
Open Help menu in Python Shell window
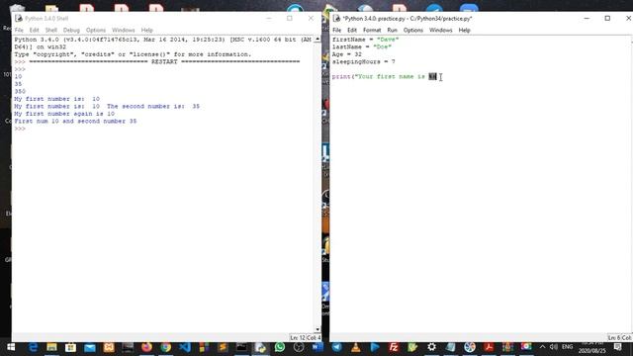coord(147,31)
